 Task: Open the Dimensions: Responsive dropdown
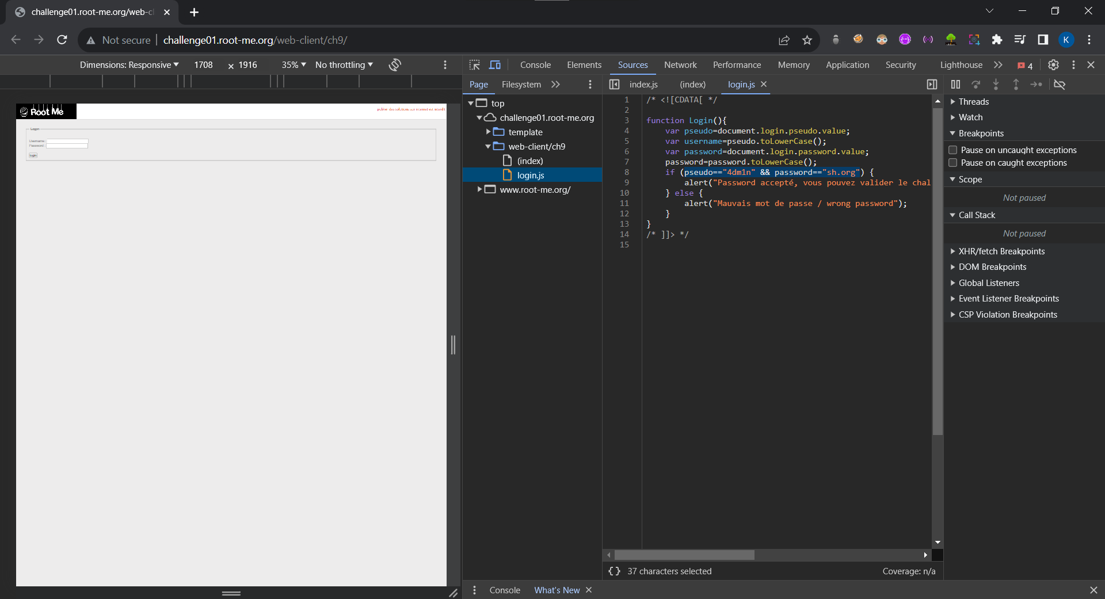click(x=129, y=65)
